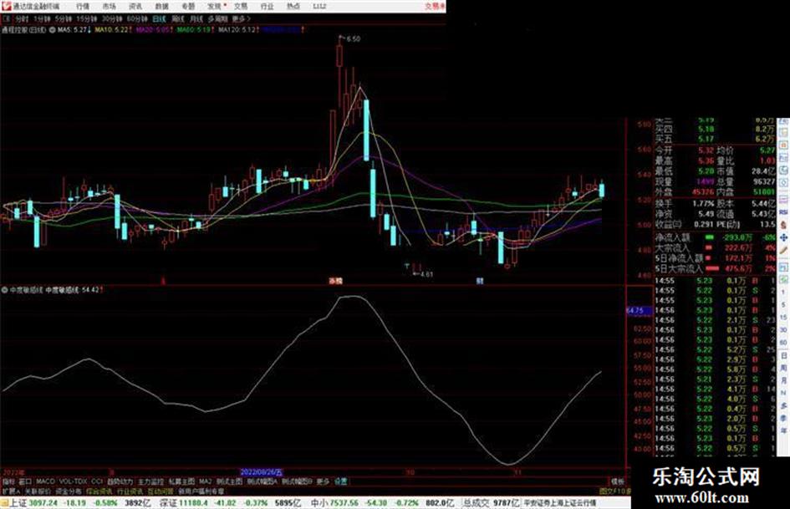Screen dimensions: 790x509
Task: Open the 资金分布 tab
Action: pos(68,491)
